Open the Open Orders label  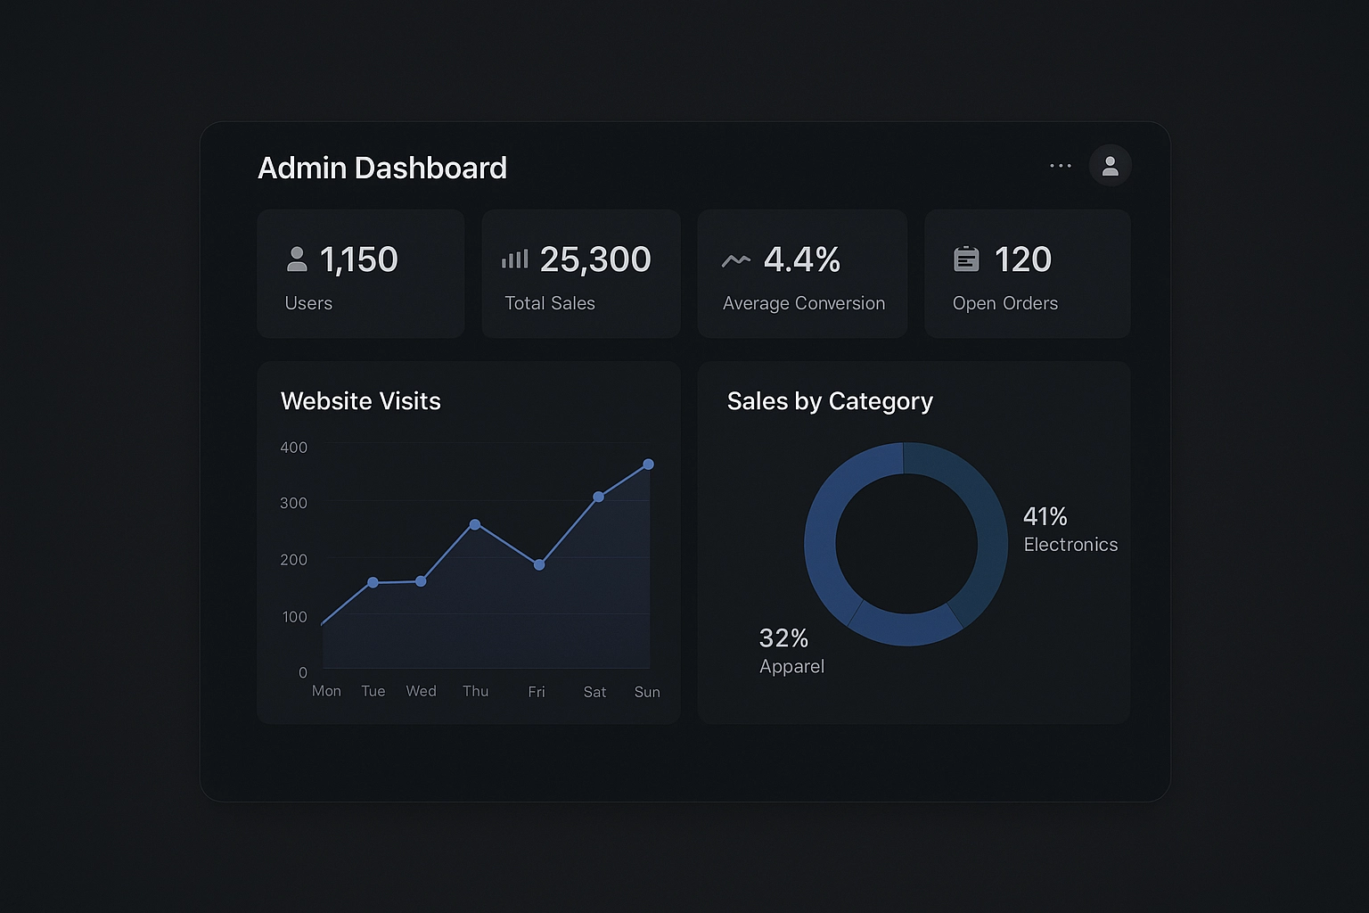pyautogui.click(x=1004, y=303)
